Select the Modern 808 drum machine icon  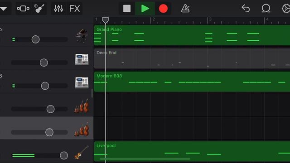point(82,82)
